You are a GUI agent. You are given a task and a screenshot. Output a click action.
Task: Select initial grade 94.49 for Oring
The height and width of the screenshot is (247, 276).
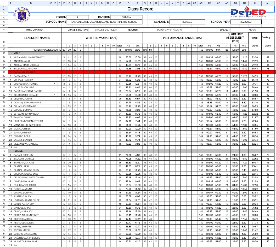point(255,211)
